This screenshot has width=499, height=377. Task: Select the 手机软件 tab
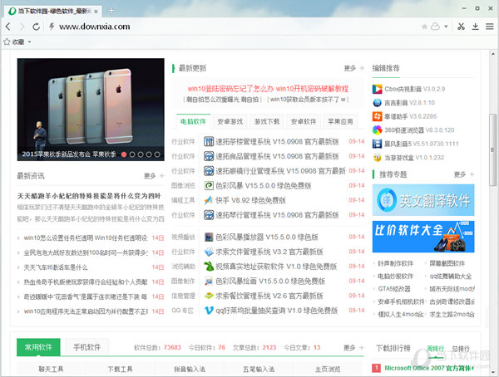[x=86, y=347]
